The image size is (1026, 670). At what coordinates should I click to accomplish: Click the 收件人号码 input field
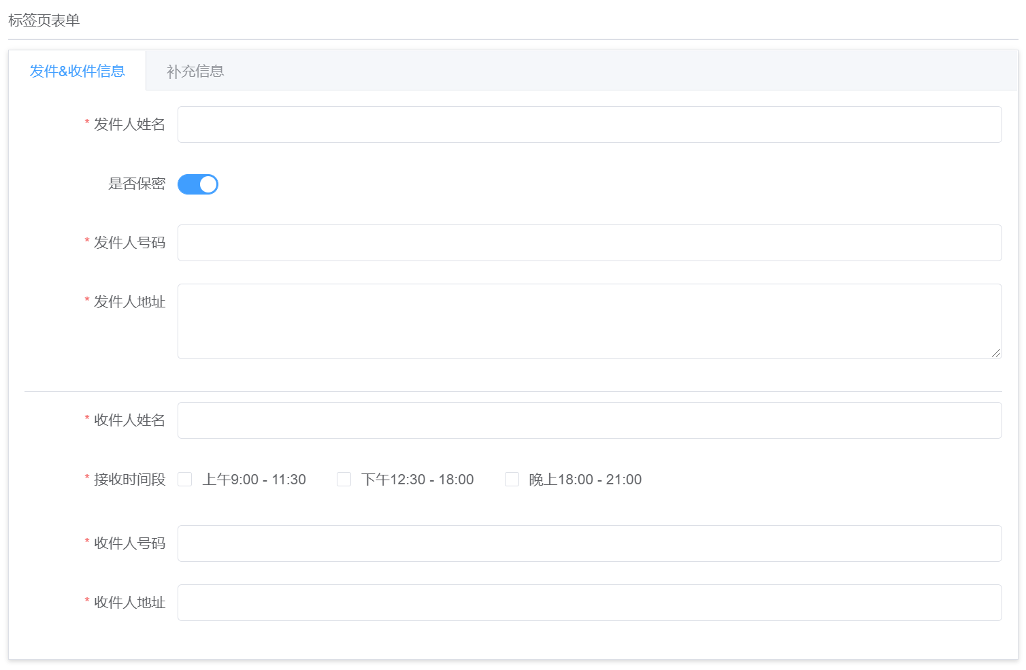click(589, 543)
